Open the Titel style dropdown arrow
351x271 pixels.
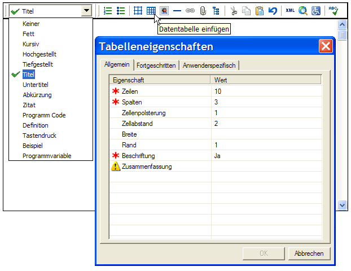coord(86,11)
